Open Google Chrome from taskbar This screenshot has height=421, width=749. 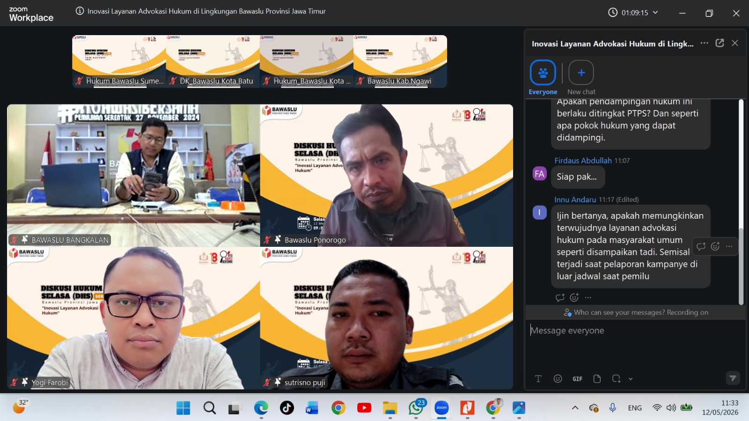click(338, 408)
